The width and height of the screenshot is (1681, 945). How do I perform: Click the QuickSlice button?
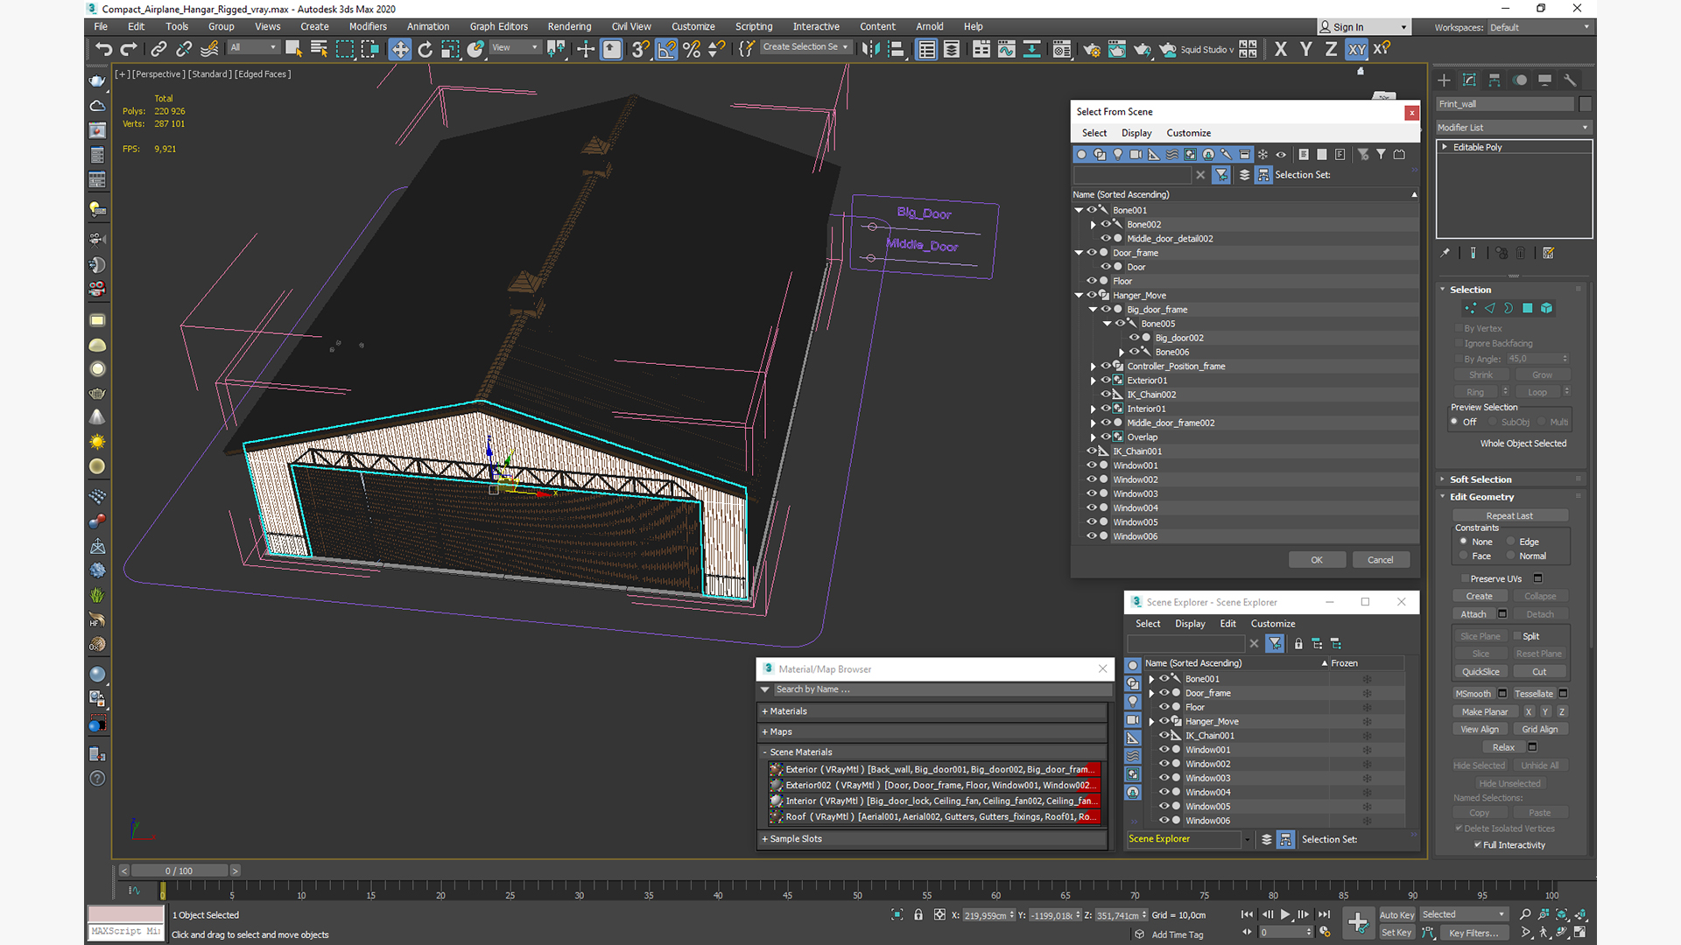click(1481, 672)
